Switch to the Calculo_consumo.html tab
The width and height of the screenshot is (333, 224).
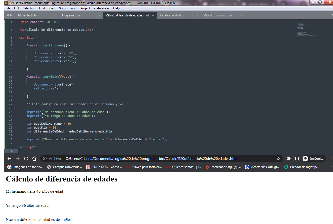(218, 15)
